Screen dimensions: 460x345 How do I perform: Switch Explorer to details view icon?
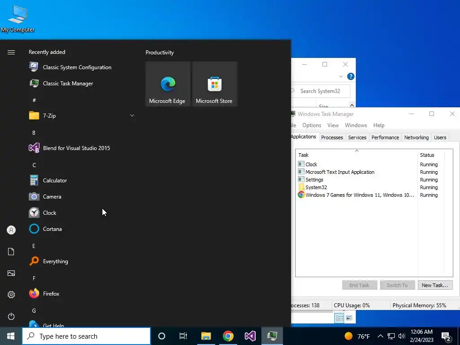pyautogui.click(x=340, y=318)
